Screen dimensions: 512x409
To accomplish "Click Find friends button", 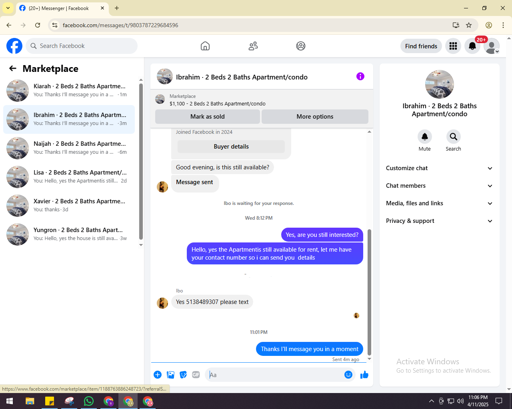I will tap(421, 46).
